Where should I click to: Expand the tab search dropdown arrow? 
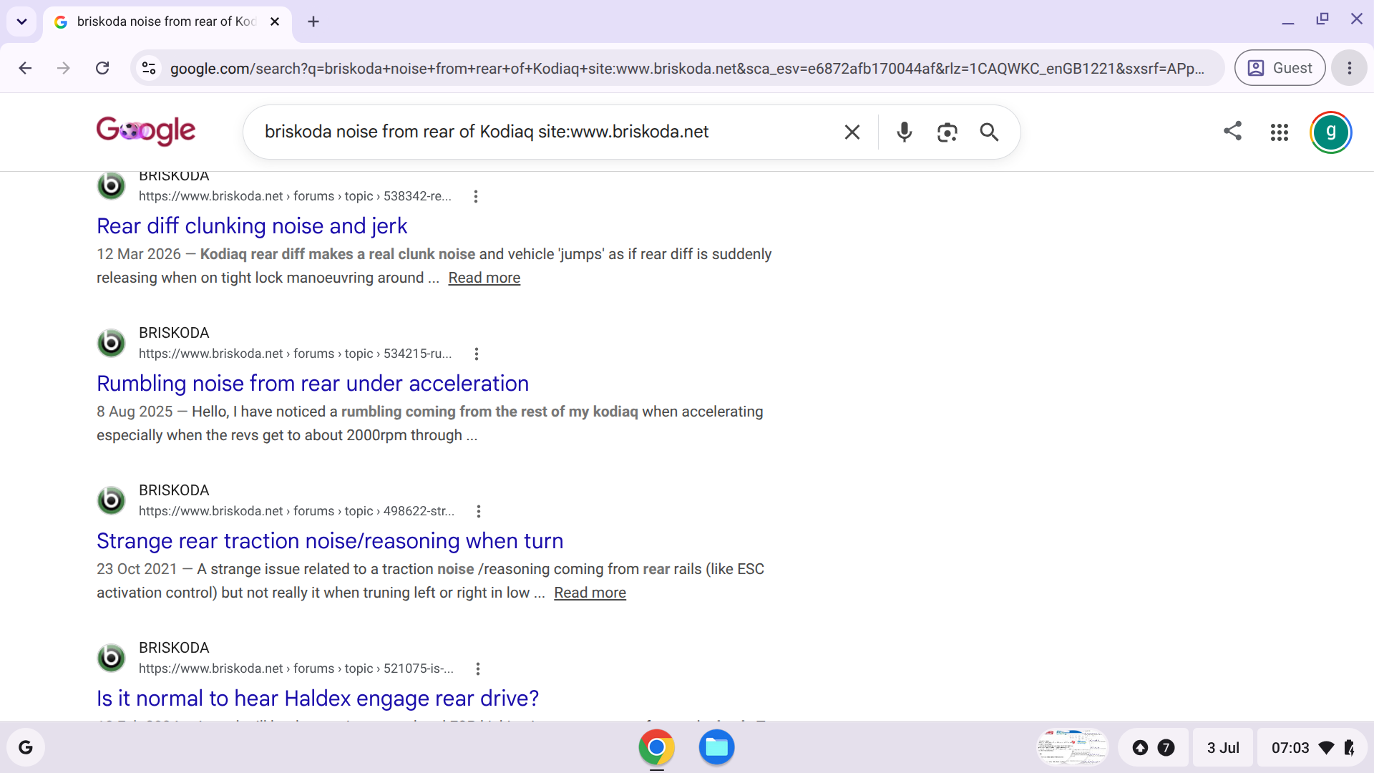(21, 21)
